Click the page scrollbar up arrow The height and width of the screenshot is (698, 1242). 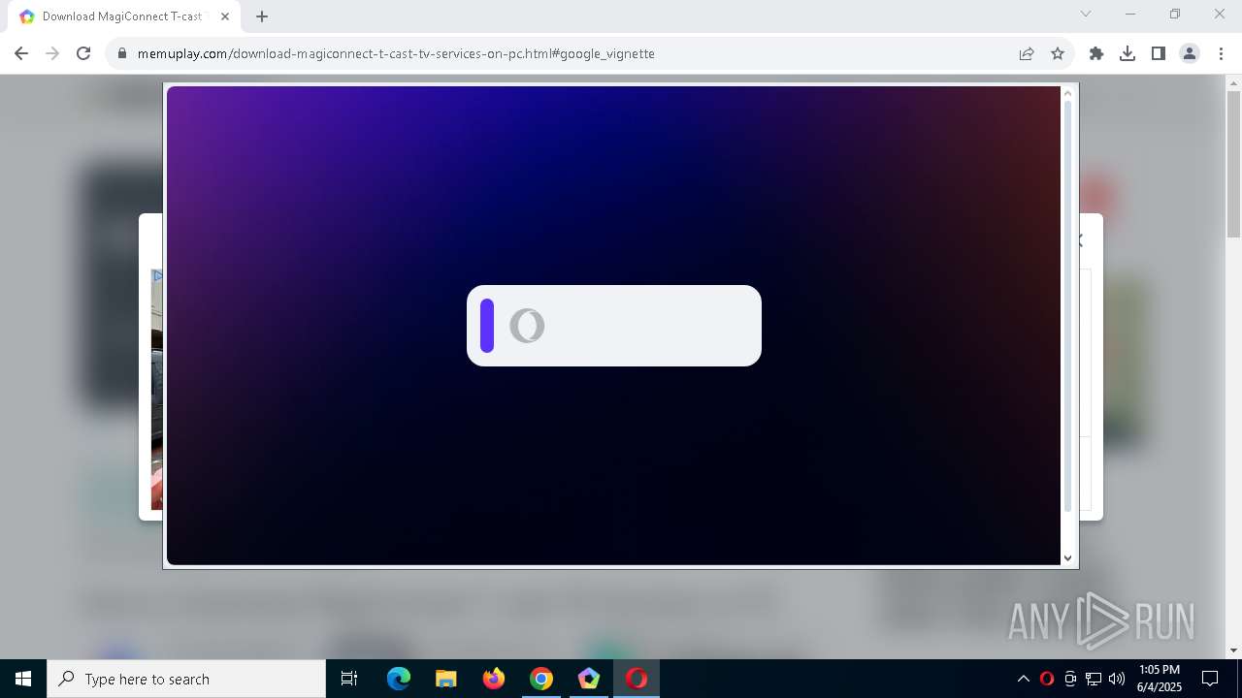tap(1234, 83)
